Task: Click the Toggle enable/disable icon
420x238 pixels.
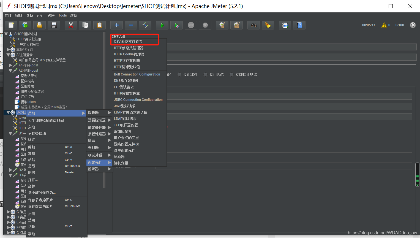Action: 145,25
